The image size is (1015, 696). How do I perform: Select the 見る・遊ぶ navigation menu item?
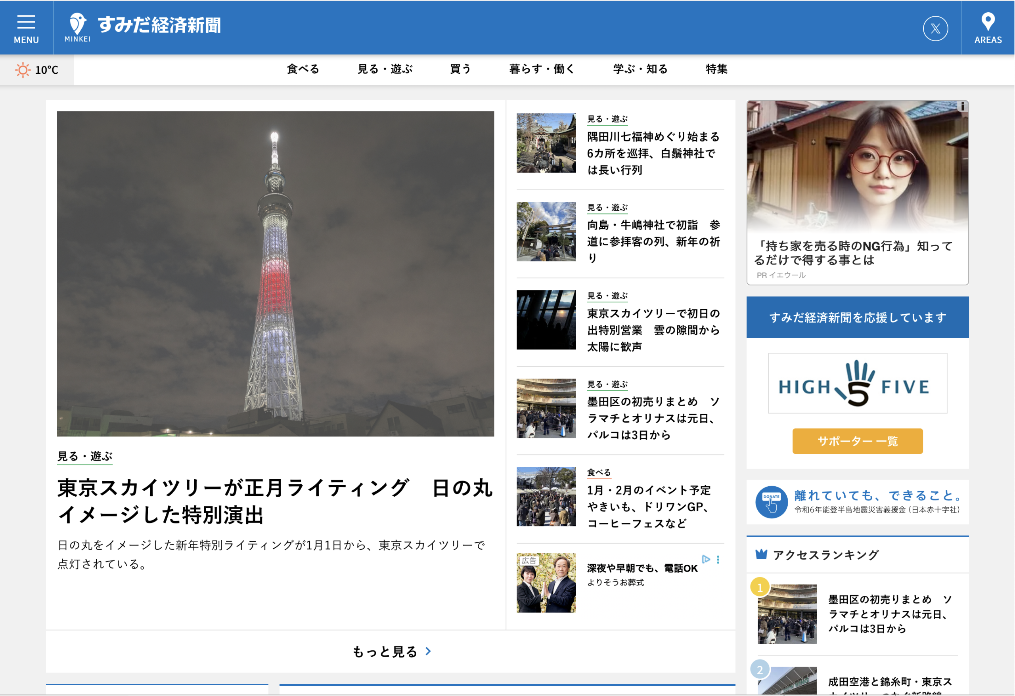(385, 69)
